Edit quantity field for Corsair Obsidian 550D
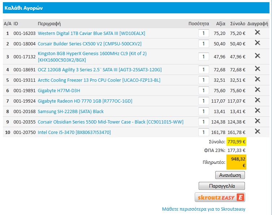The width and height of the screenshot is (272, 215). [x=204, y=122]
